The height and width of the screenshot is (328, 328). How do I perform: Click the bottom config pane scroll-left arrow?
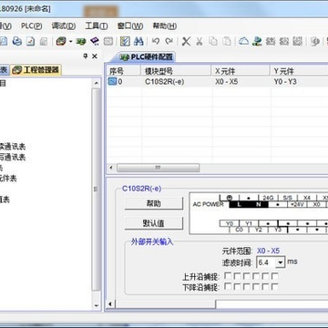(x=110, y=304)
